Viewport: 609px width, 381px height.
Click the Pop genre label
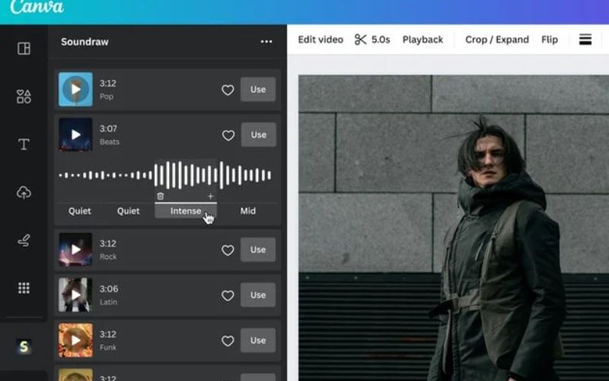pyautogui.click(x=107, y=97)
